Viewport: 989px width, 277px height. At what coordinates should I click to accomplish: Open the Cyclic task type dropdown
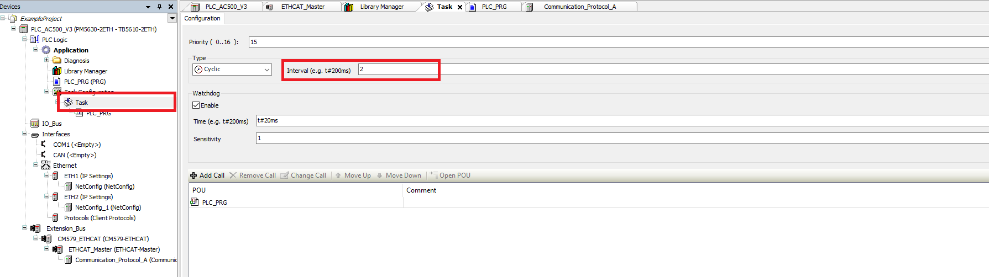[x=267, y=70]
